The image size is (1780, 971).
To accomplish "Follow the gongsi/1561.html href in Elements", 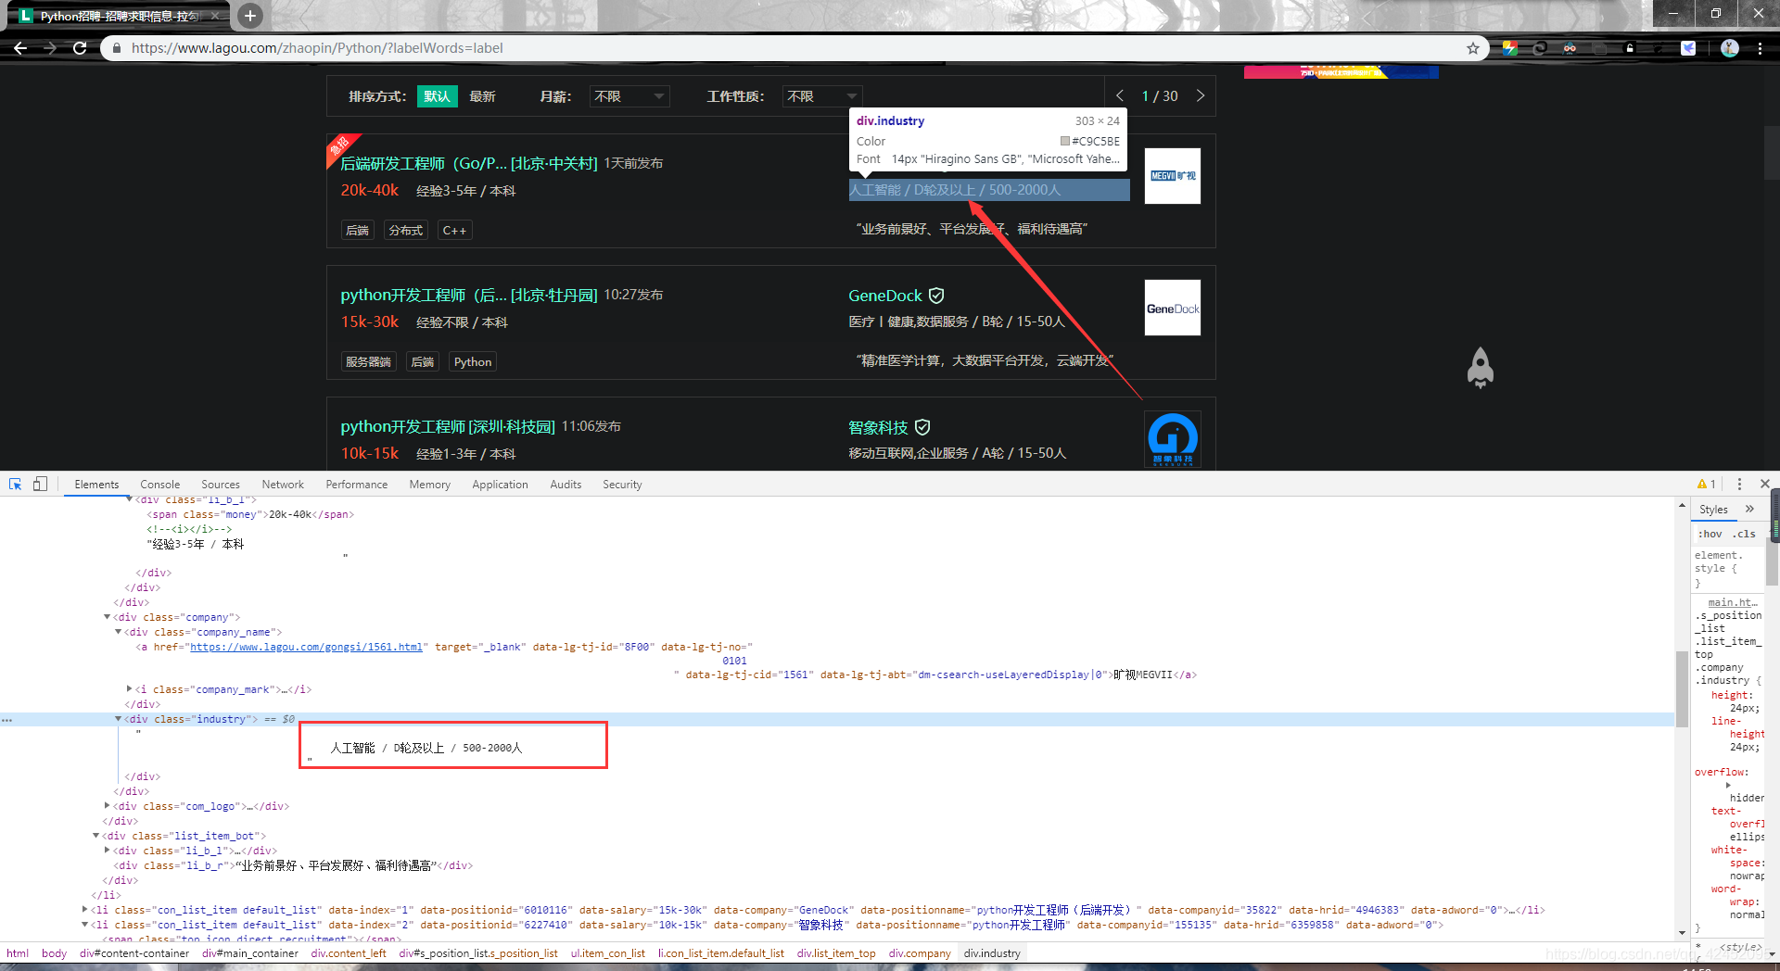I will [x=306, y=647].
